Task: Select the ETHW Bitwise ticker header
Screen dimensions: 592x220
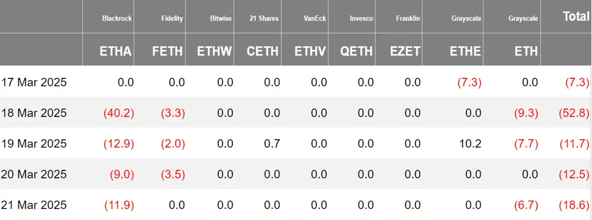Action: pyautogui.click(x=215, y=51)
